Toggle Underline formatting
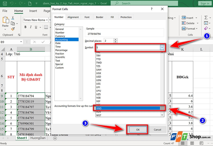This screenshot has width=213, height=146. pos(36,27)
